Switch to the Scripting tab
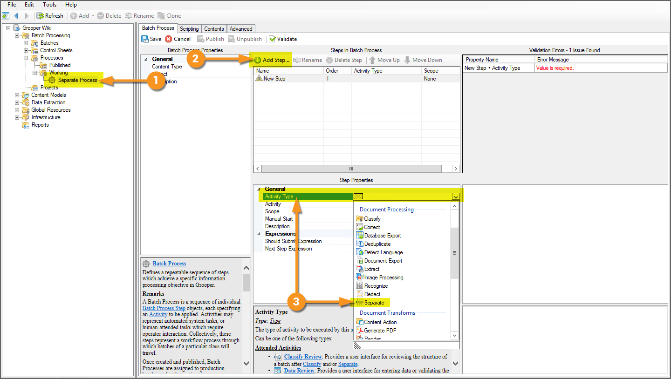The height and width of the screenshot is (379, 671). coord(189,29)
